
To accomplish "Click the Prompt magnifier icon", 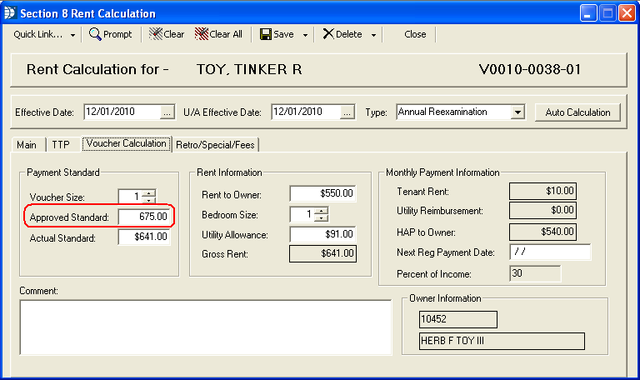I will (x=95, y=34).
